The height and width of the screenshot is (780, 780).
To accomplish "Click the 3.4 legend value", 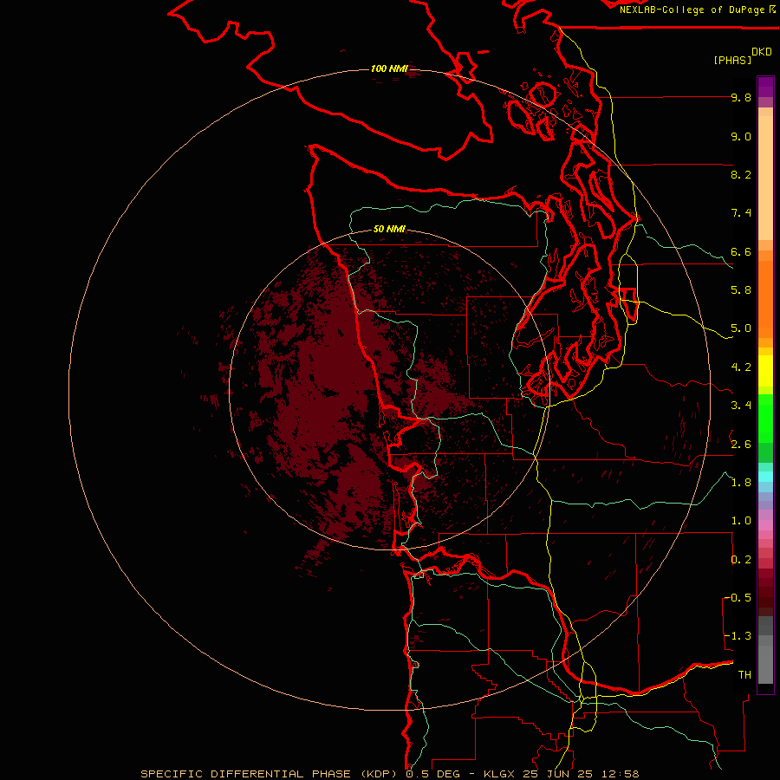I will [741, 406].
